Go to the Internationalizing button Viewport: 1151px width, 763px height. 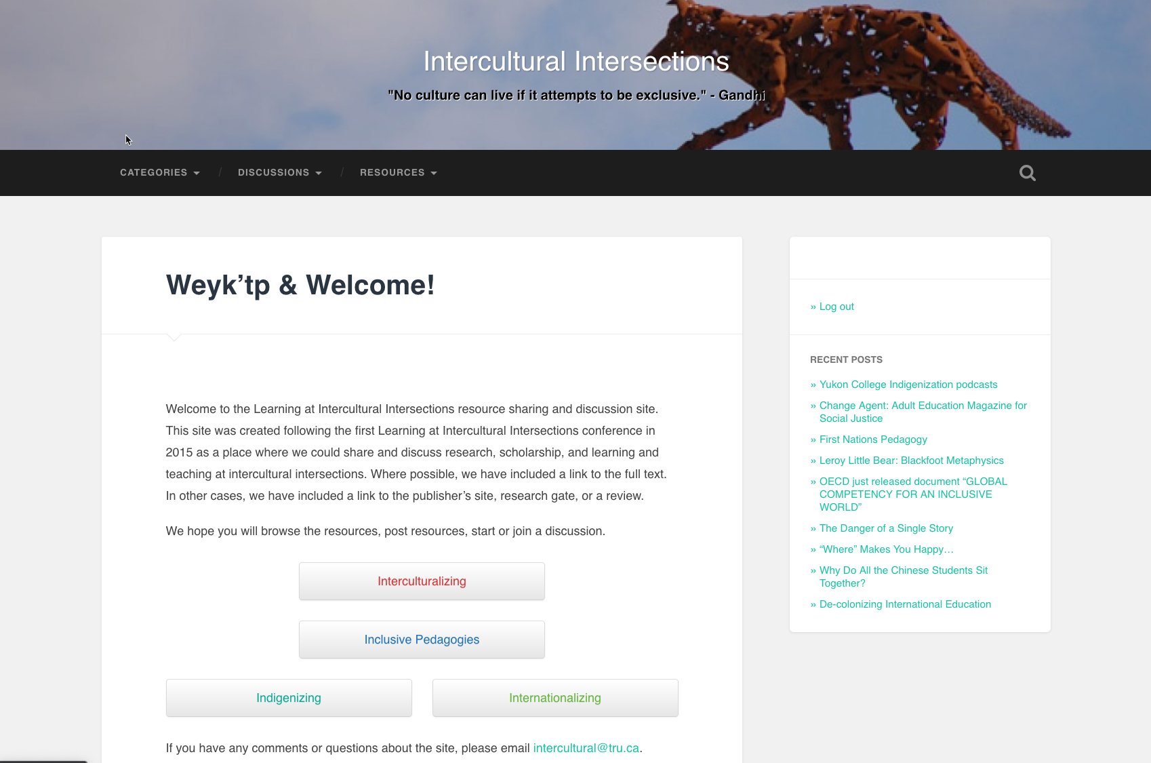pyautogui.click(x=555, y=698)
